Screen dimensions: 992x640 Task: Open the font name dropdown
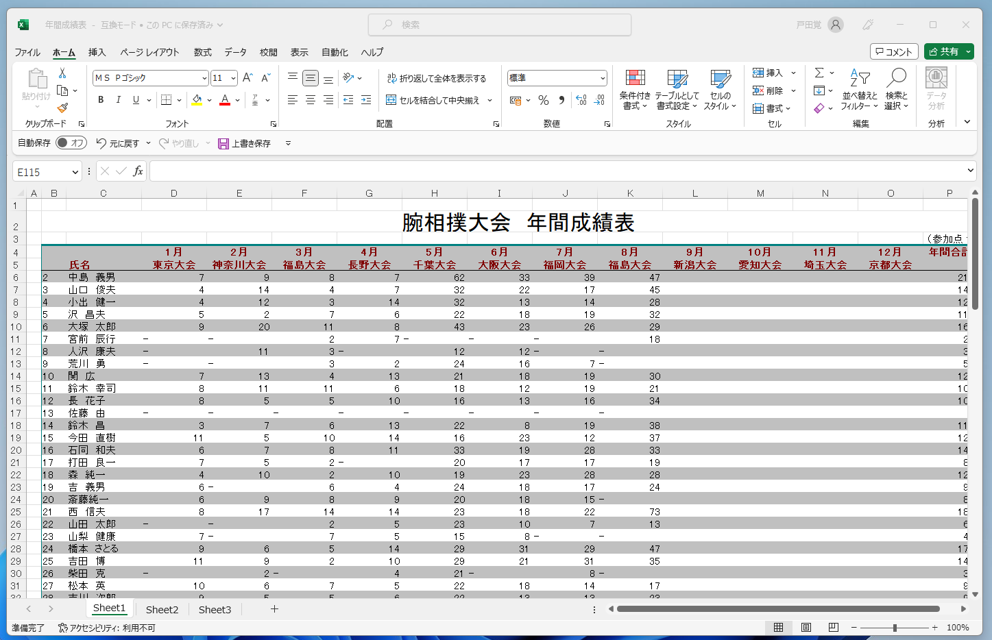click(204, 78)
